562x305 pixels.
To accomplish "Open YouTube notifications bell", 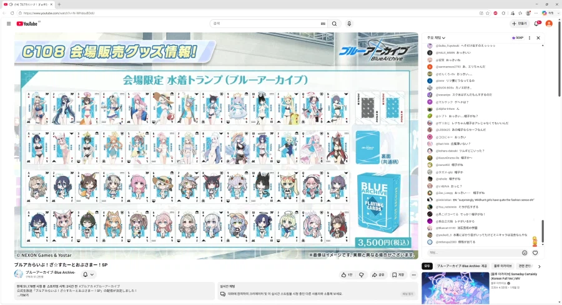I will (x=536, y=24).
